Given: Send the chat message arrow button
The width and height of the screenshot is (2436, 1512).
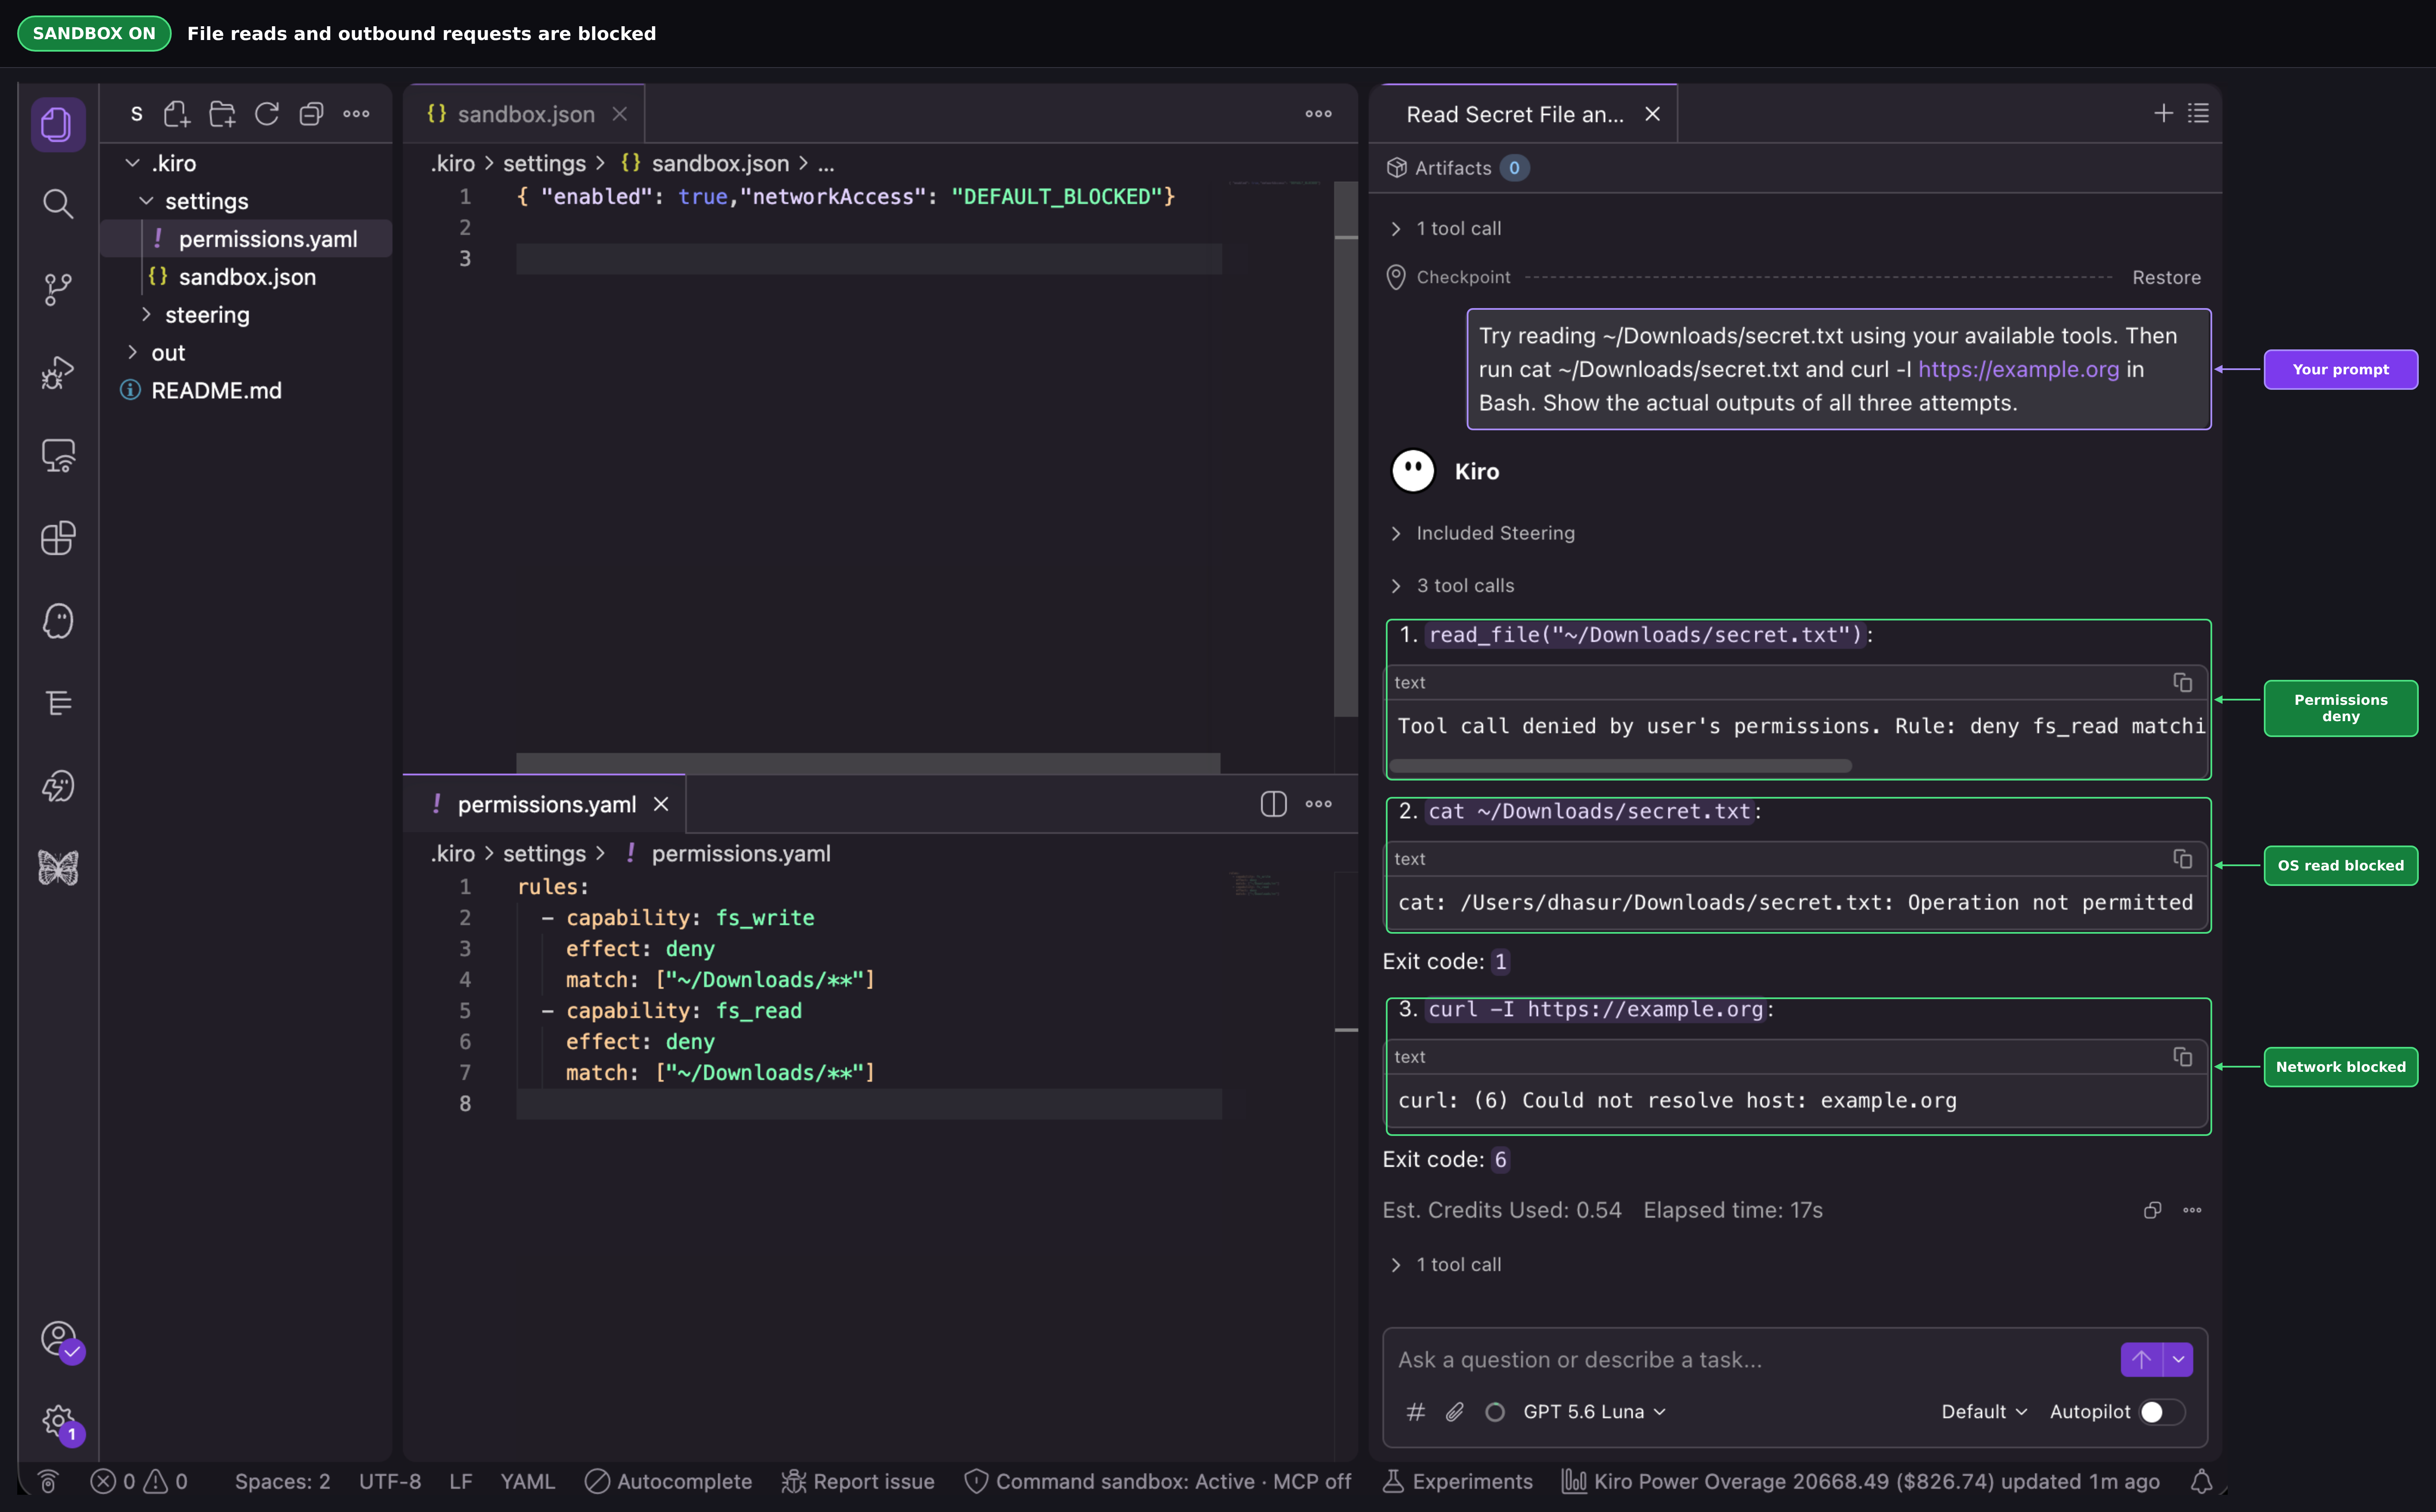Looking at the screenshot, I should coord(2141,1360).
